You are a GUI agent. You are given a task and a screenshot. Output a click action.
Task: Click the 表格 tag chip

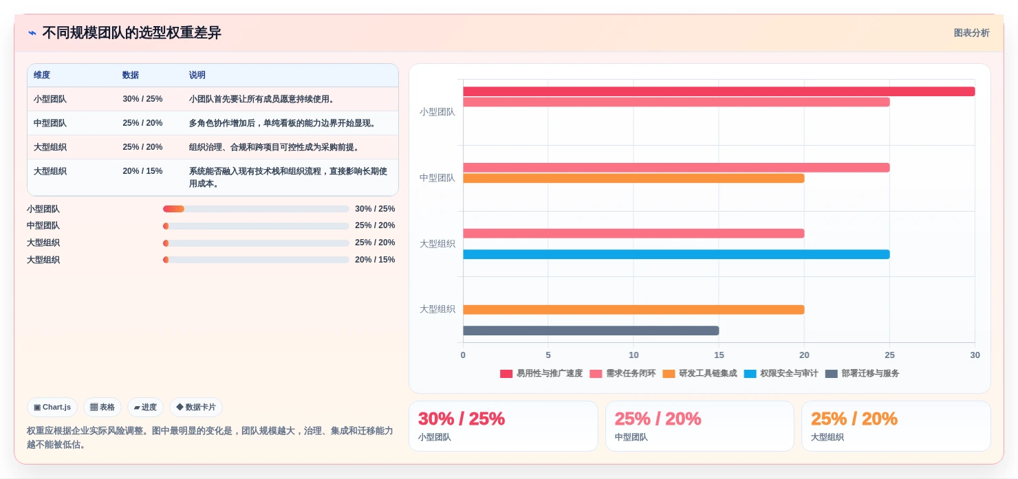pyautogui.click(x=102, y=408)
